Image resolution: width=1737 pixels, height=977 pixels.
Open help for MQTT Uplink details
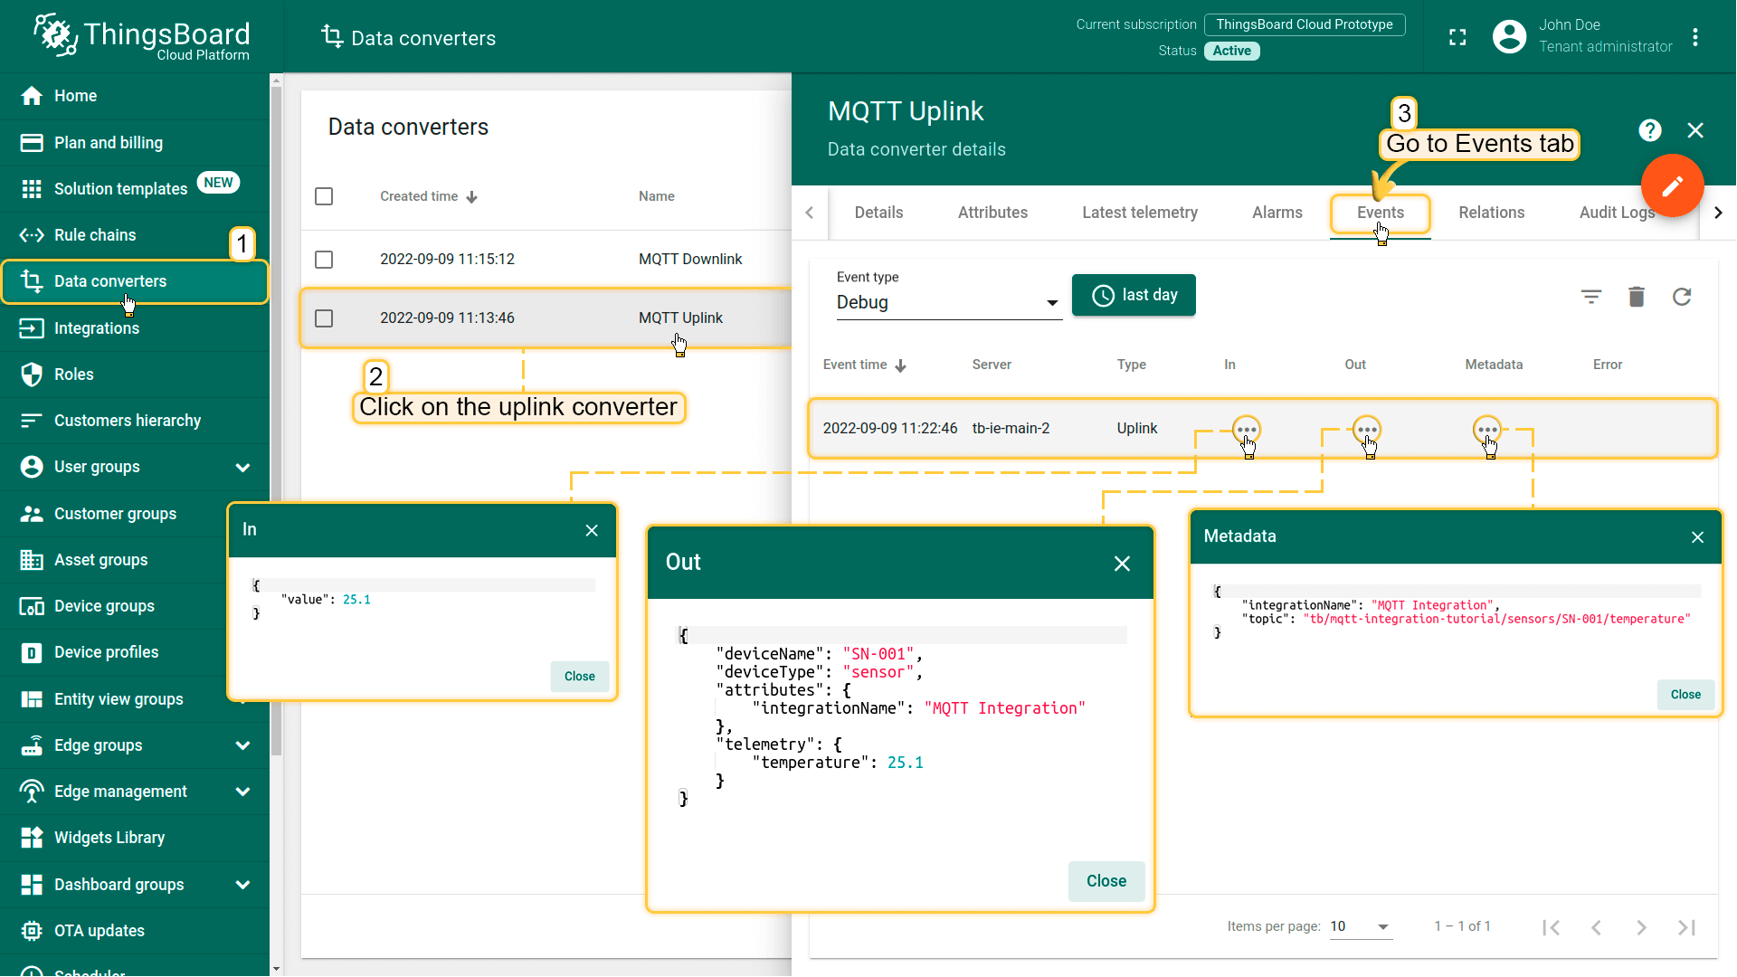point(1650,130)
